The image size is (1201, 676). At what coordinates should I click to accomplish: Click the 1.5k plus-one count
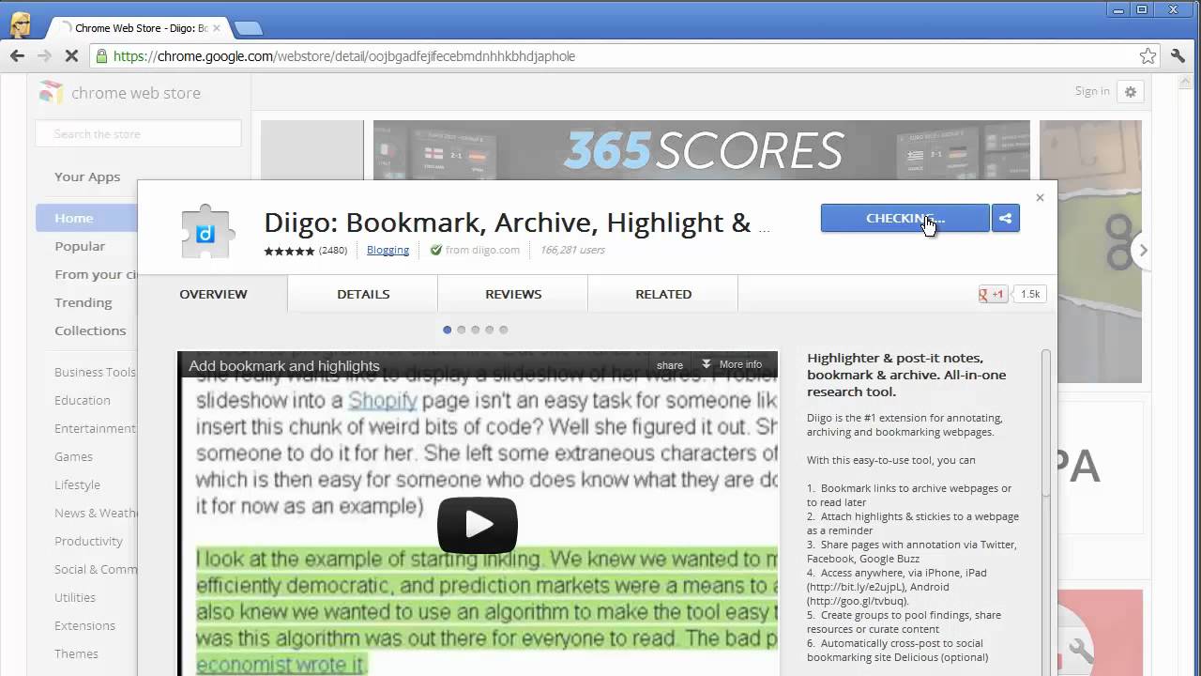(1030, 294)
